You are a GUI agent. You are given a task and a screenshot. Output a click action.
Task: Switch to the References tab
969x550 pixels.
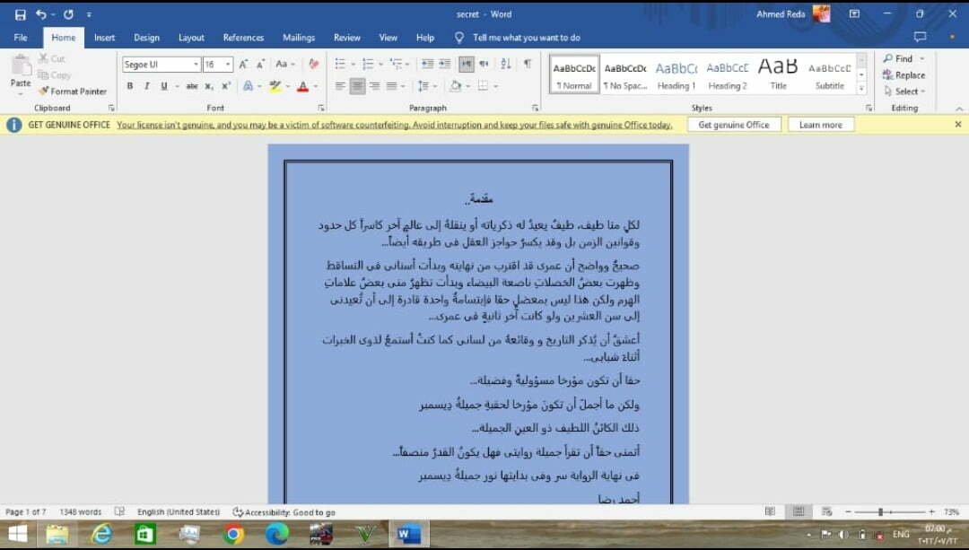point(243,38)
